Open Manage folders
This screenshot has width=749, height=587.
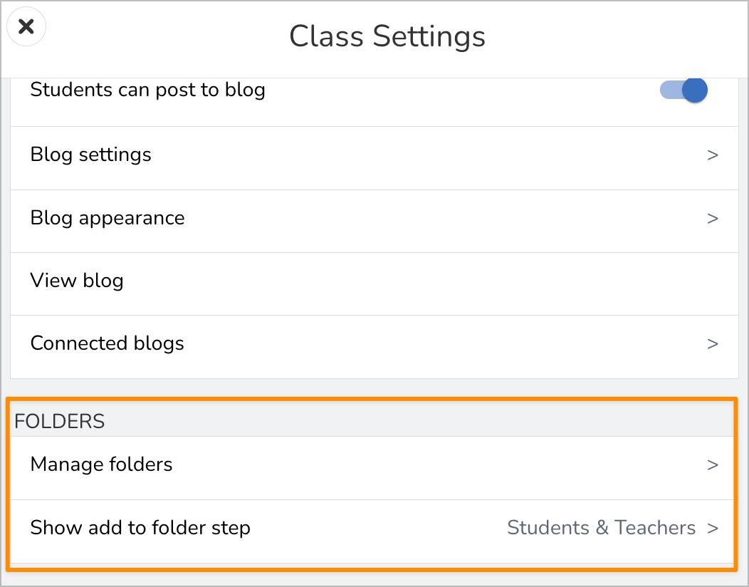[x=101, y=464]
